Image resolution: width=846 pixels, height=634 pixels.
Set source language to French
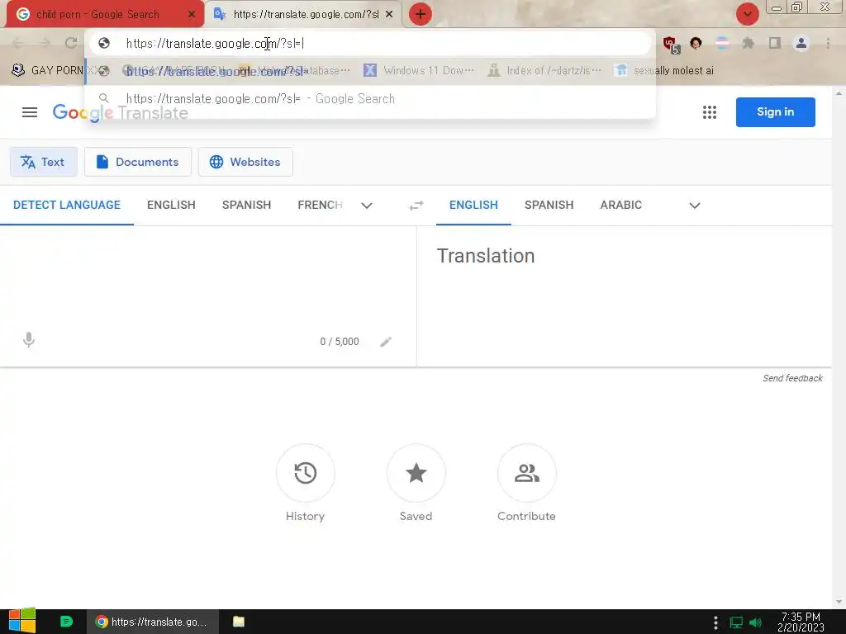coord(320,205)
